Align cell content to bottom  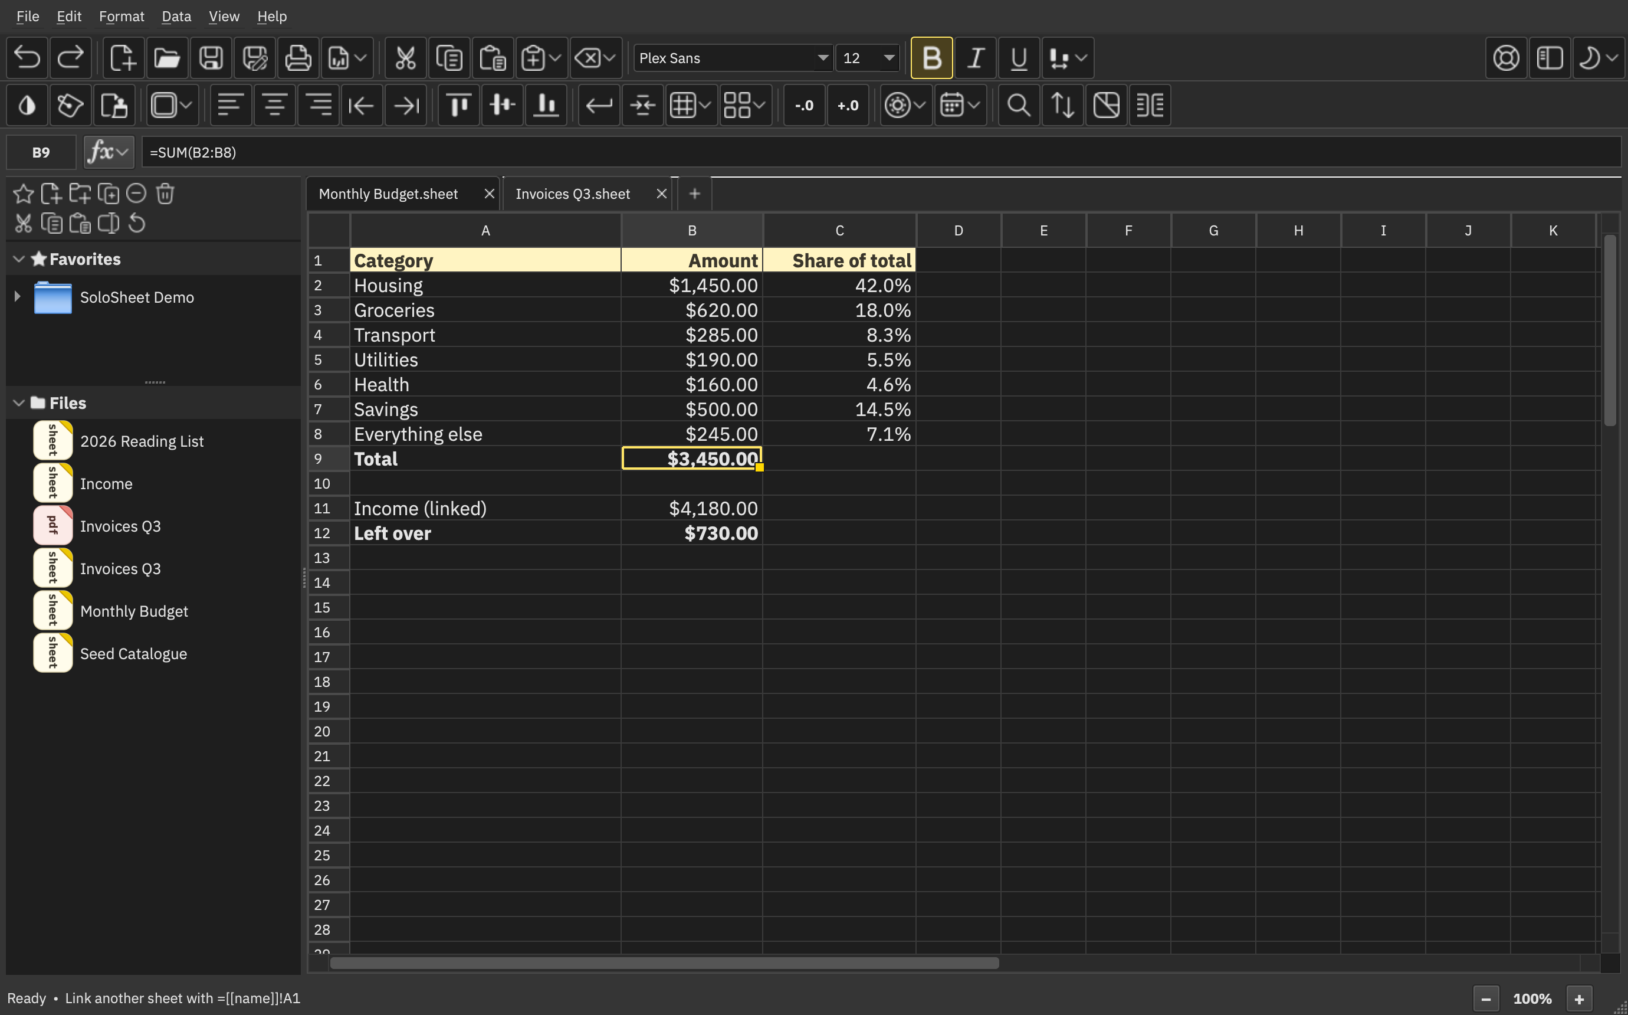click(x=546, y=106)
